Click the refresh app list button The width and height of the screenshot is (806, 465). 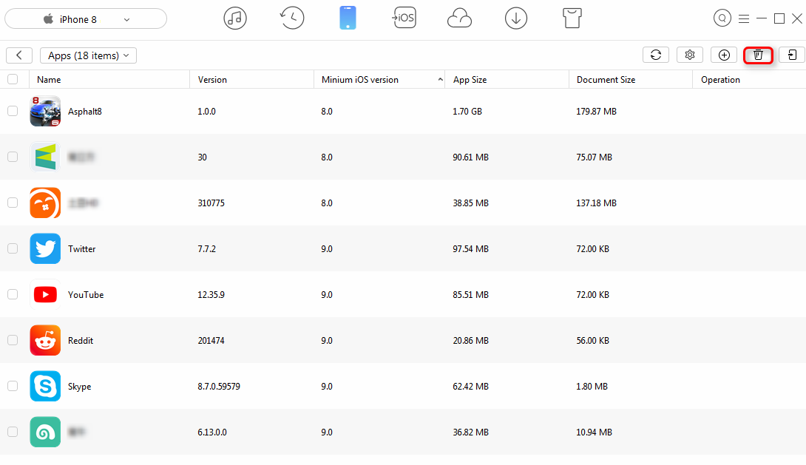(x=656, y=55)
